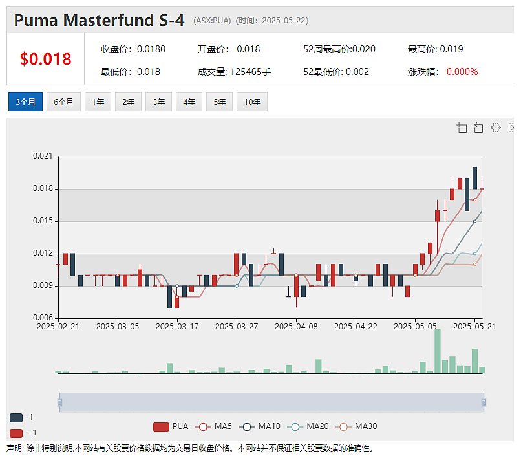Switch to the 3年 time range
The image size is (521, 460).
[x=158, y=102]
